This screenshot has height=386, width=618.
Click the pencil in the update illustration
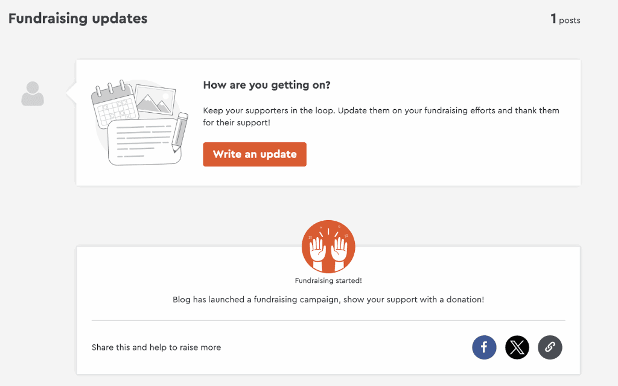pos(179,131)
